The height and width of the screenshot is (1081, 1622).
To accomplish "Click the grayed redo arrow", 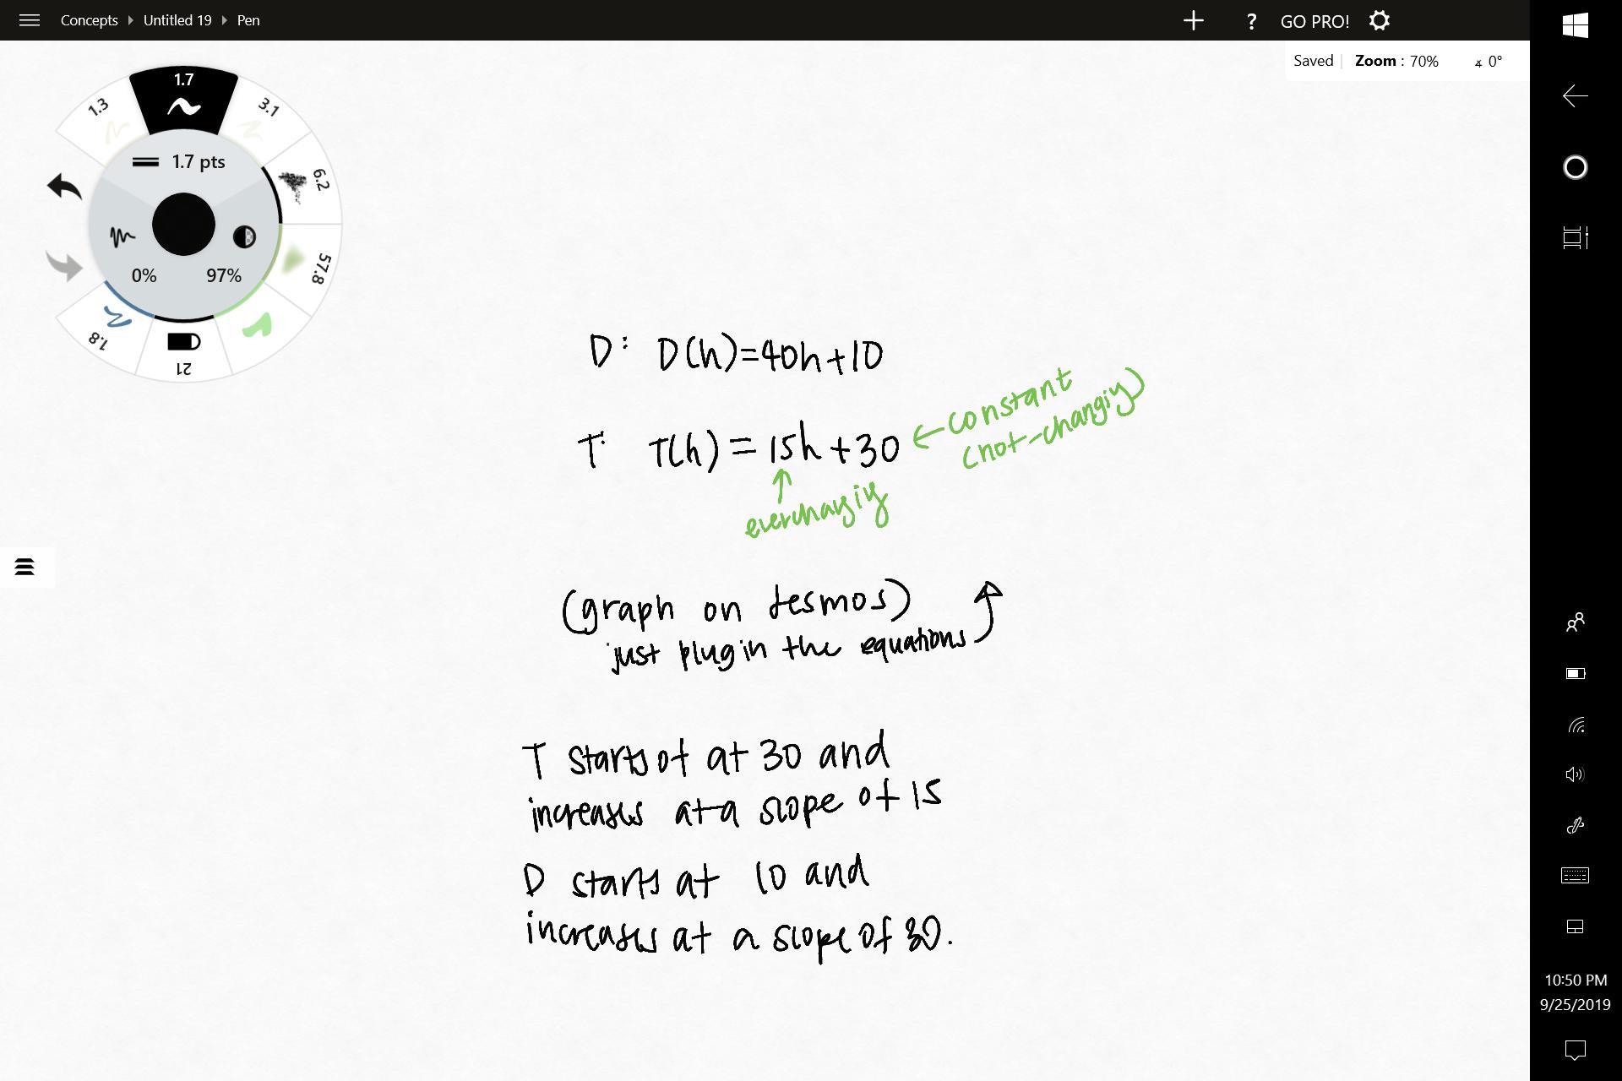I will 64,266.
